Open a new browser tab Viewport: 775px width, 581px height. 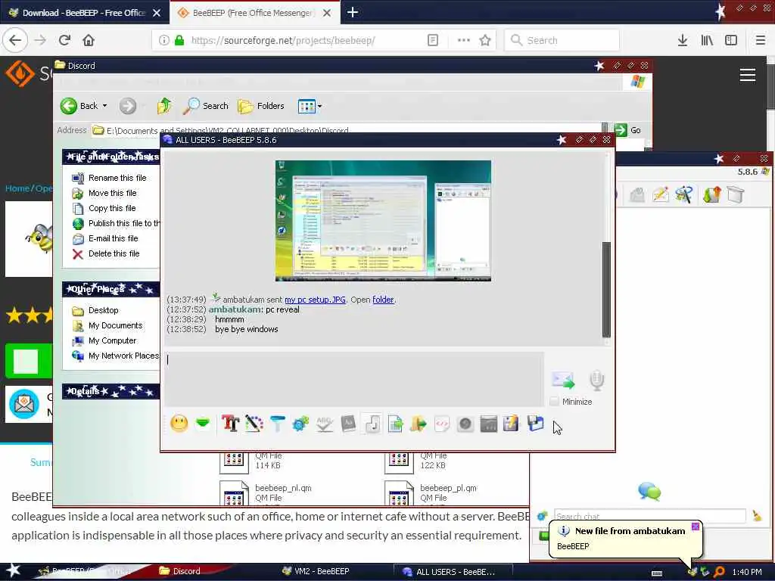353,12
